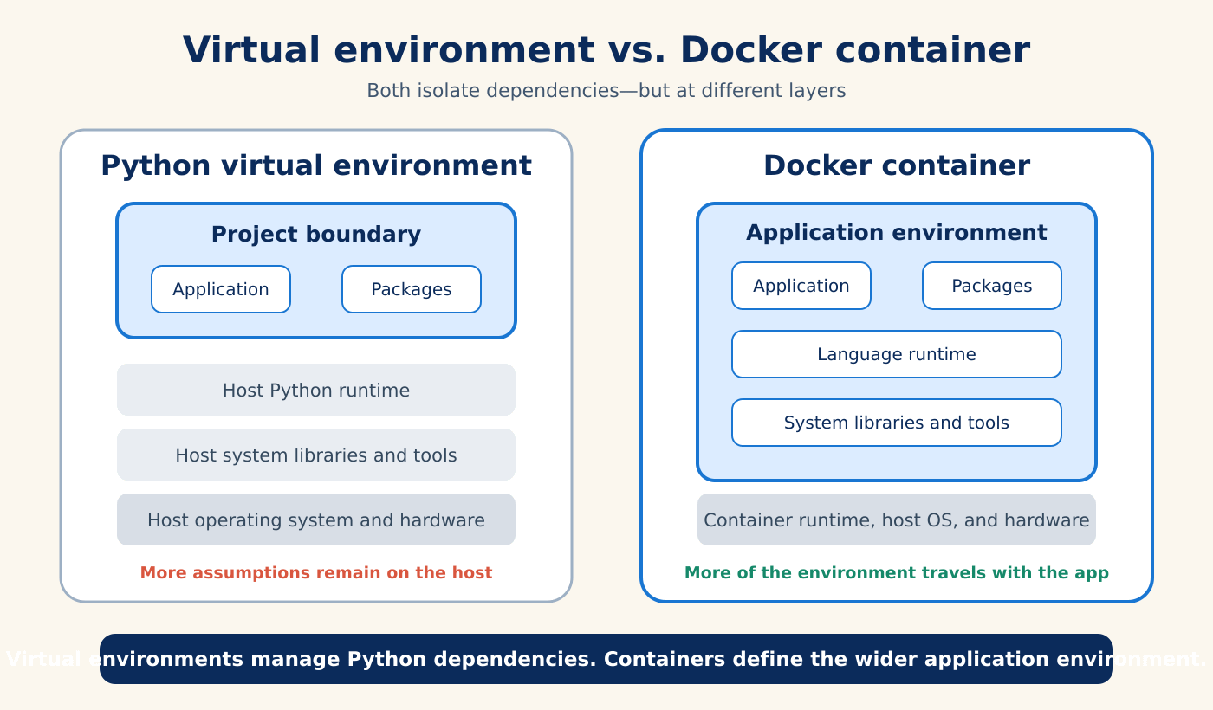The height and width of the screenshot is (710, 1213).
Task: Click the subtitle 'Both isolate dependencies—but at different layers'
Action: (x=606, y=90)
